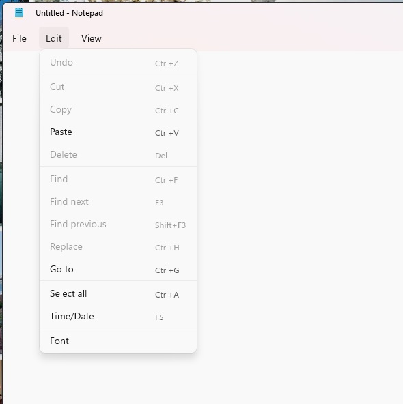The image size is (403, 404).
Task: Choose Select all from the menu
Action: pos(118,293)
